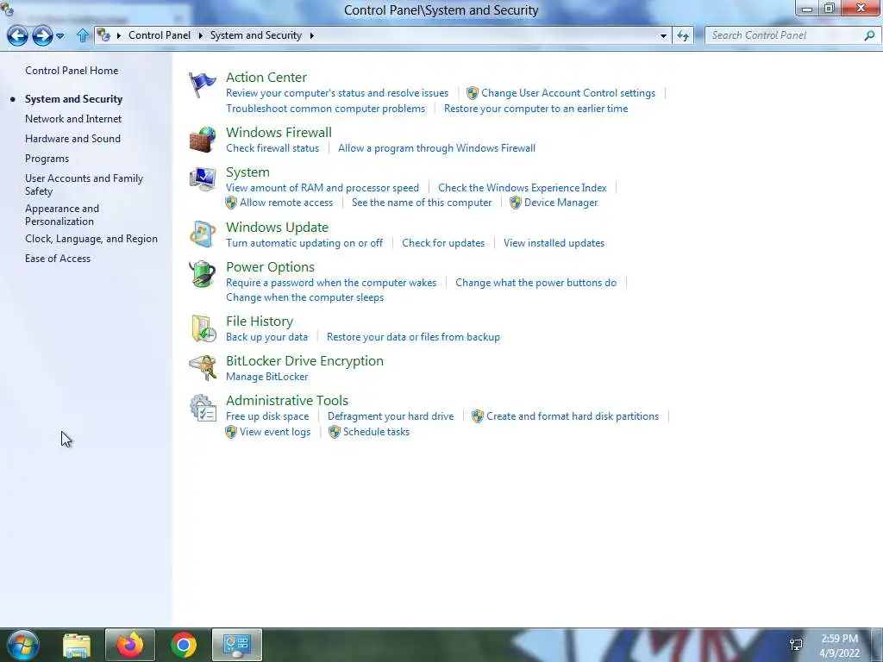Click Review your computer's status link
This screenshot has height=662, width=883.
click(x=337, y=93)
